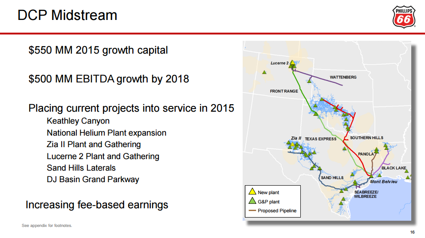Viewport: 425px width, 238px height.
Task: Click Placing current projects into service heading
Action: [x=131, y=108]
